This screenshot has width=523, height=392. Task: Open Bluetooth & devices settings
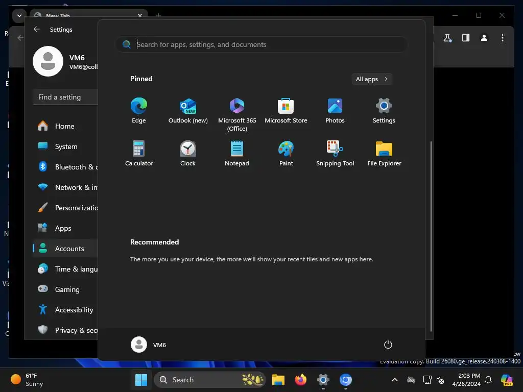click(65, 167)
